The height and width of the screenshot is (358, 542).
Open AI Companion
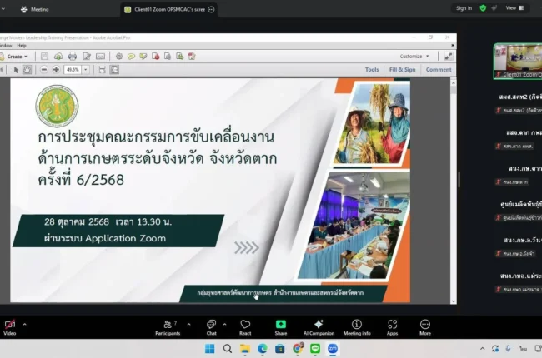click(x=319, y=326)
